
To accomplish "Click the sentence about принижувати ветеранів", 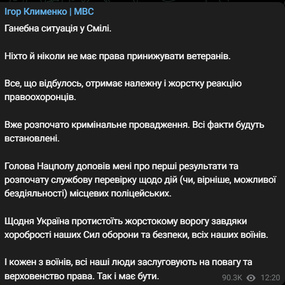I will pyautogui.click(x=117, y=56).
